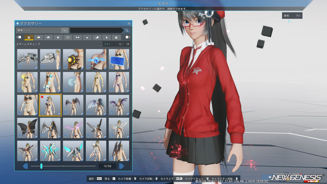Select the blue mosaic panel accessory

point(119,59)
